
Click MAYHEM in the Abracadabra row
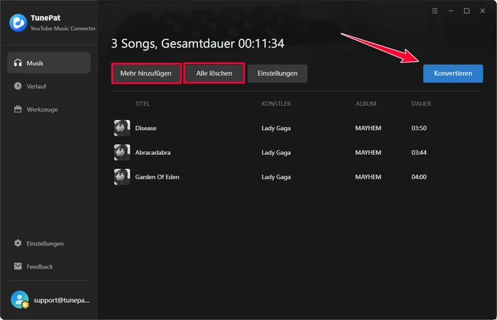[368, 153]
